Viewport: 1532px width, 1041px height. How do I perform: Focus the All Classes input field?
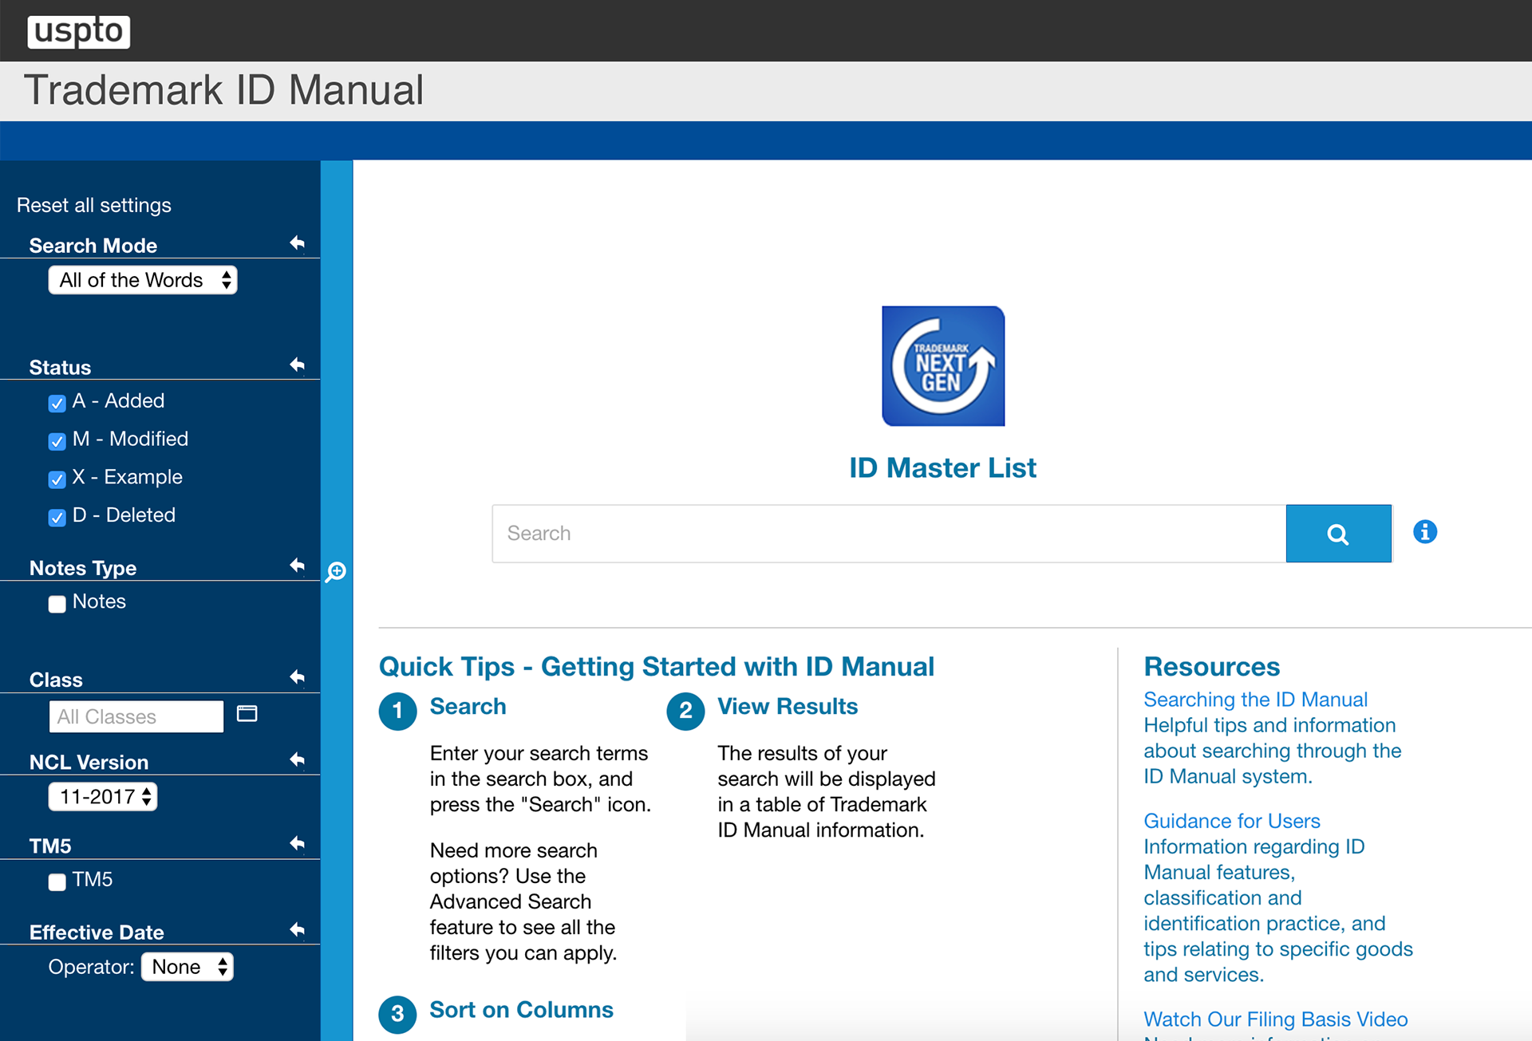[x=136, y=716]
